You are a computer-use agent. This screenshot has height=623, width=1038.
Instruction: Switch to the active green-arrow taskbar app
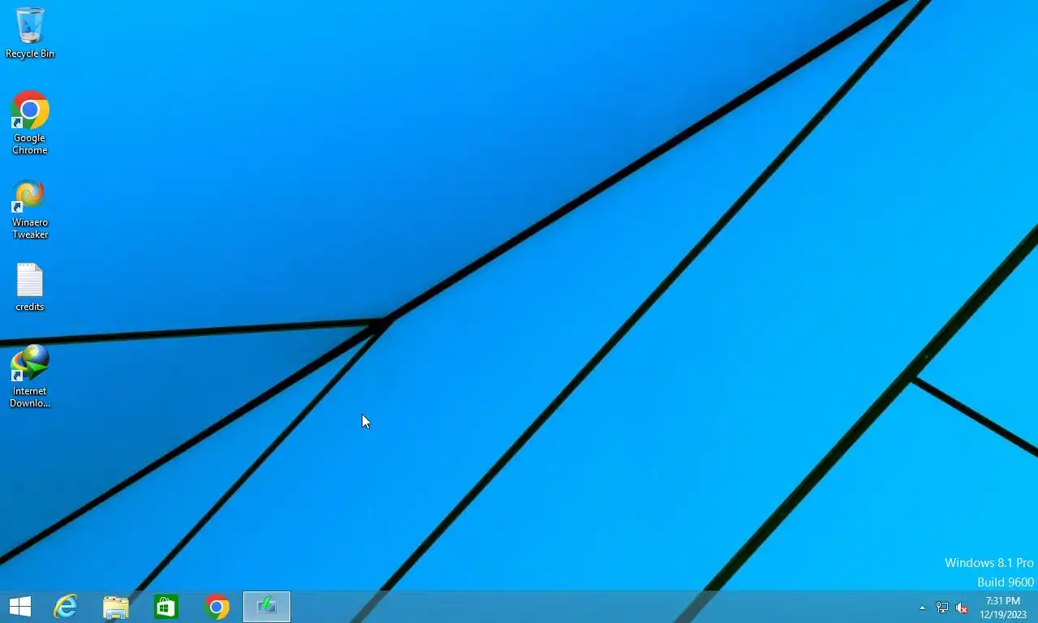[267, 607]
